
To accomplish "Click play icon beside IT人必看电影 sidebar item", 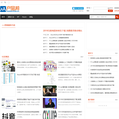I will (x=89, y=62).
